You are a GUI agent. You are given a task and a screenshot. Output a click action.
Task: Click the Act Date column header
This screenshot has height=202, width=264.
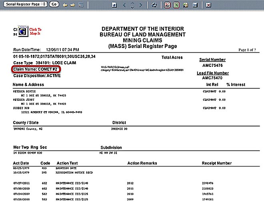point(21,163)
